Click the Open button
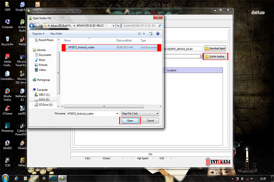274x182 pixels. point(130,121)
